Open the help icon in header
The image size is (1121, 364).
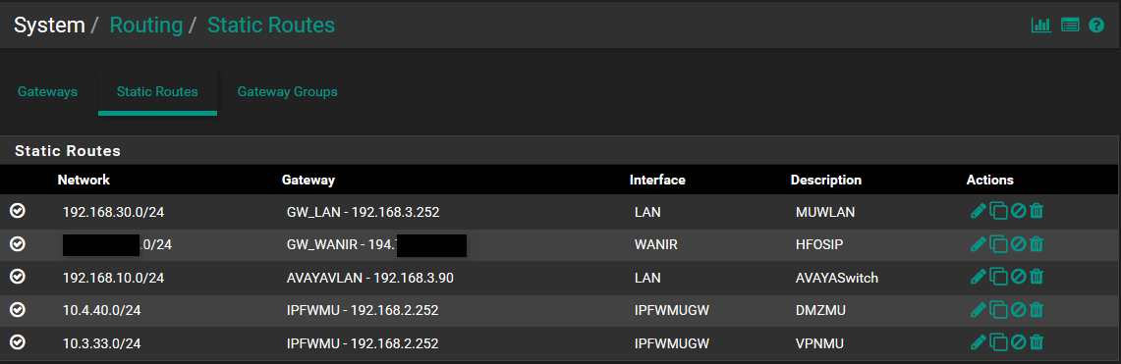click(x=1096, y=25)
